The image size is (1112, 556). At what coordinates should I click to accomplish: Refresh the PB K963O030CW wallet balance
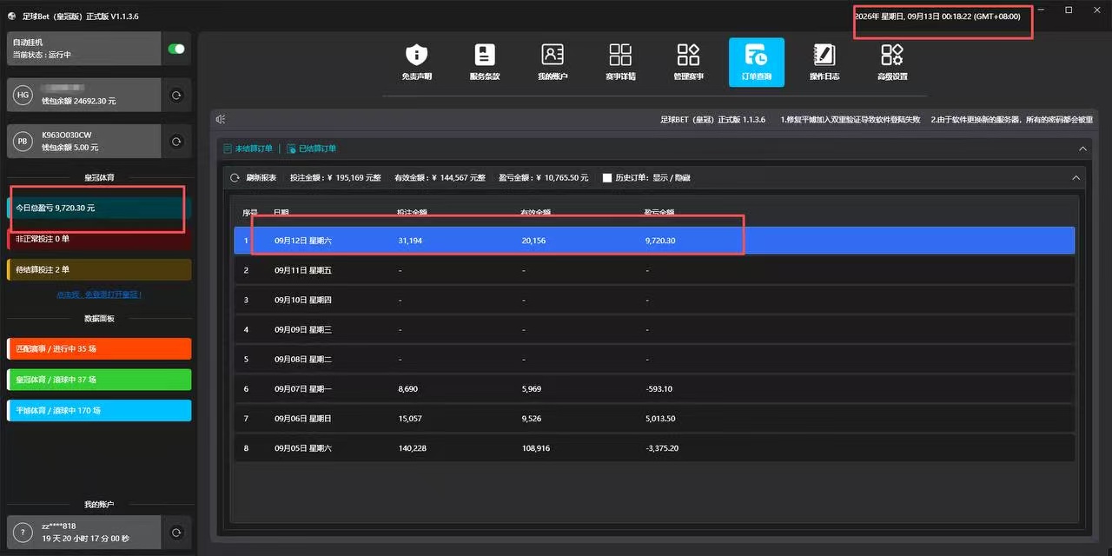(176, 141)
